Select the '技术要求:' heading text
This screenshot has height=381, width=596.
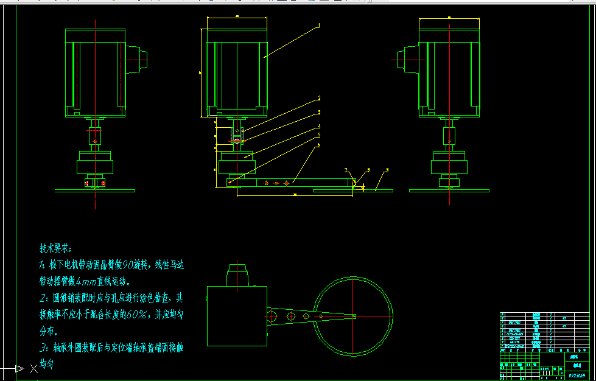coord(56,249)
